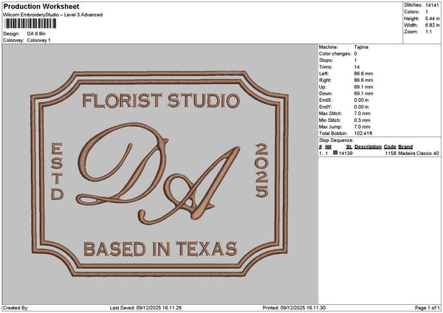Click the FLORIST STUDIO text in design
The height and width of the screenshot is (313, 443).
click(x=160, y=100)
